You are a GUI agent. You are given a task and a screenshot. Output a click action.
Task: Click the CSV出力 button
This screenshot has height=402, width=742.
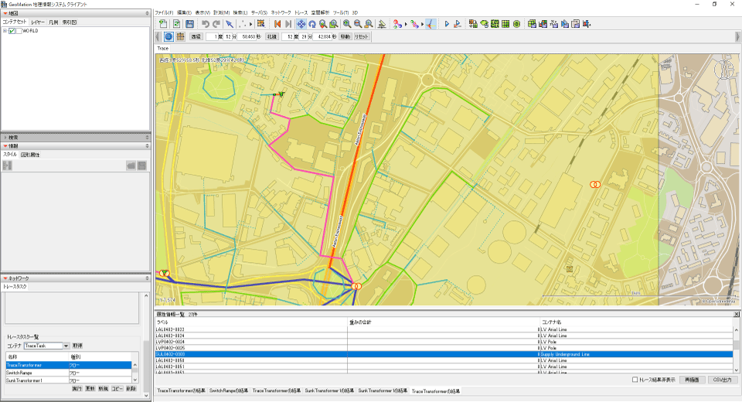pos(721,380)
